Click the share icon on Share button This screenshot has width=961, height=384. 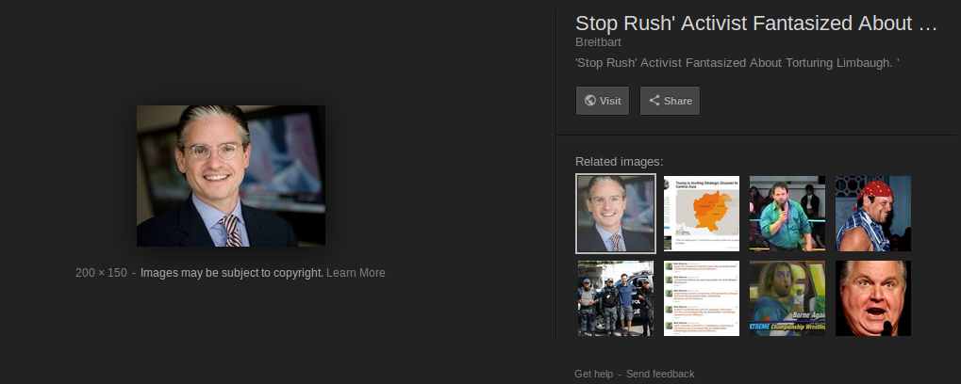tap(654, 101)
